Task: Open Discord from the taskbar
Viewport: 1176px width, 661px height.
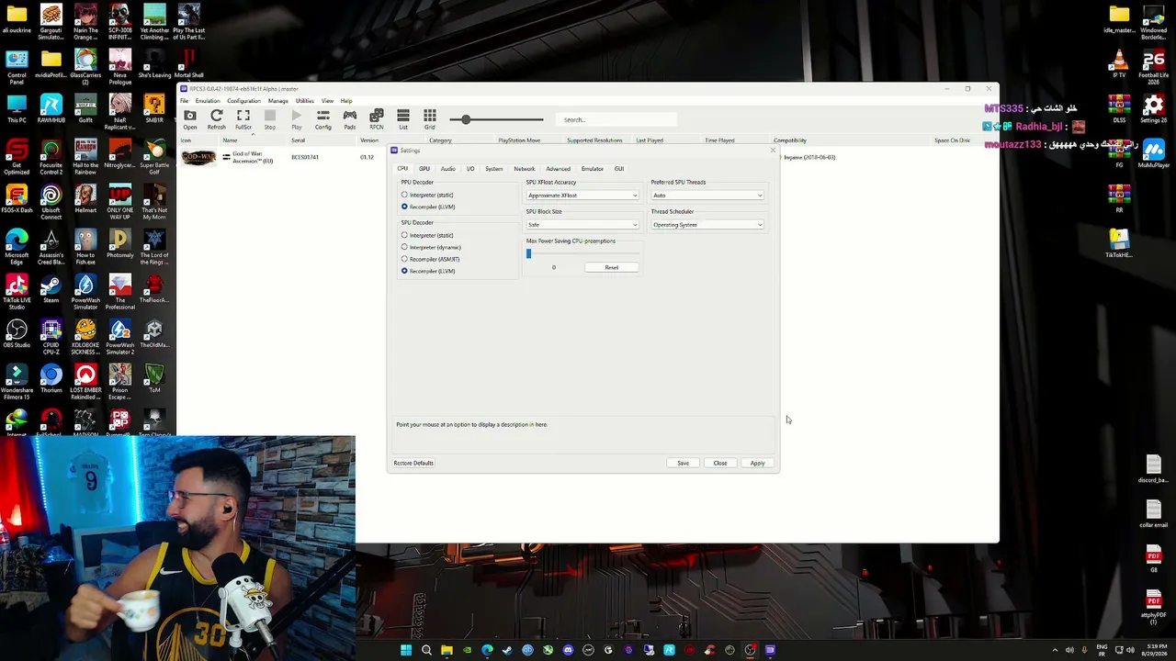Action: pyautogui.click(x=568, y=650)
